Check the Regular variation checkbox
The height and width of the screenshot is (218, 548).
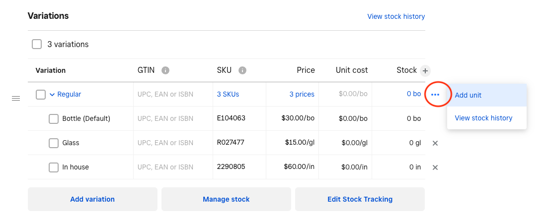[x=41, y=95]
